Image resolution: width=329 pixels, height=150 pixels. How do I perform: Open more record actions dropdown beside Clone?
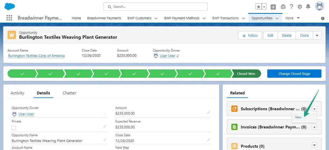317,36
